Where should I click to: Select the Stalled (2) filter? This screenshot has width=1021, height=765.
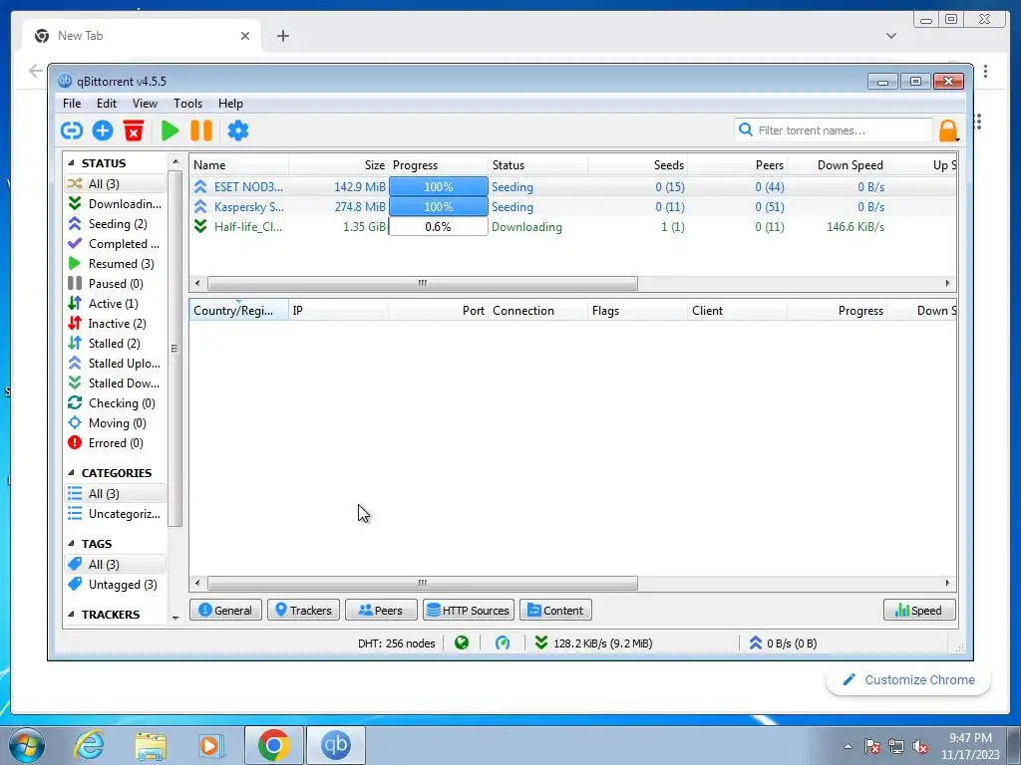click(x=116, y=344)
